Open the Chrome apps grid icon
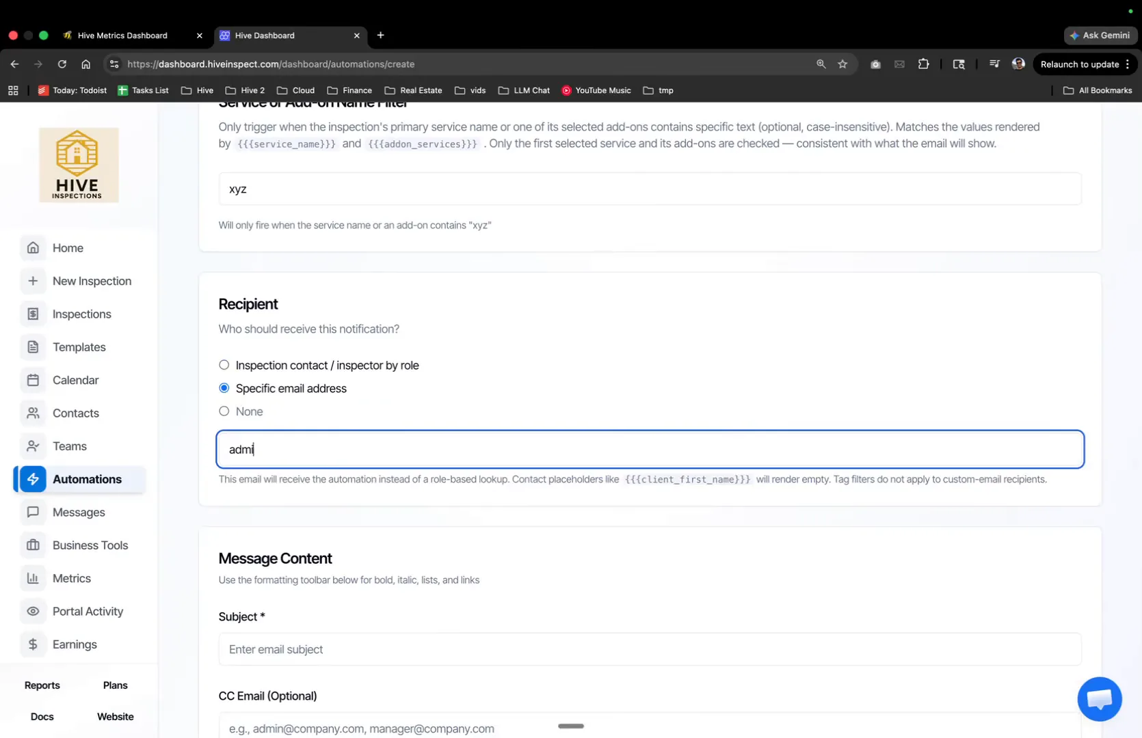Image resolution: width=1142 pixels, height=738 pixels. click(x=13, y=90)
